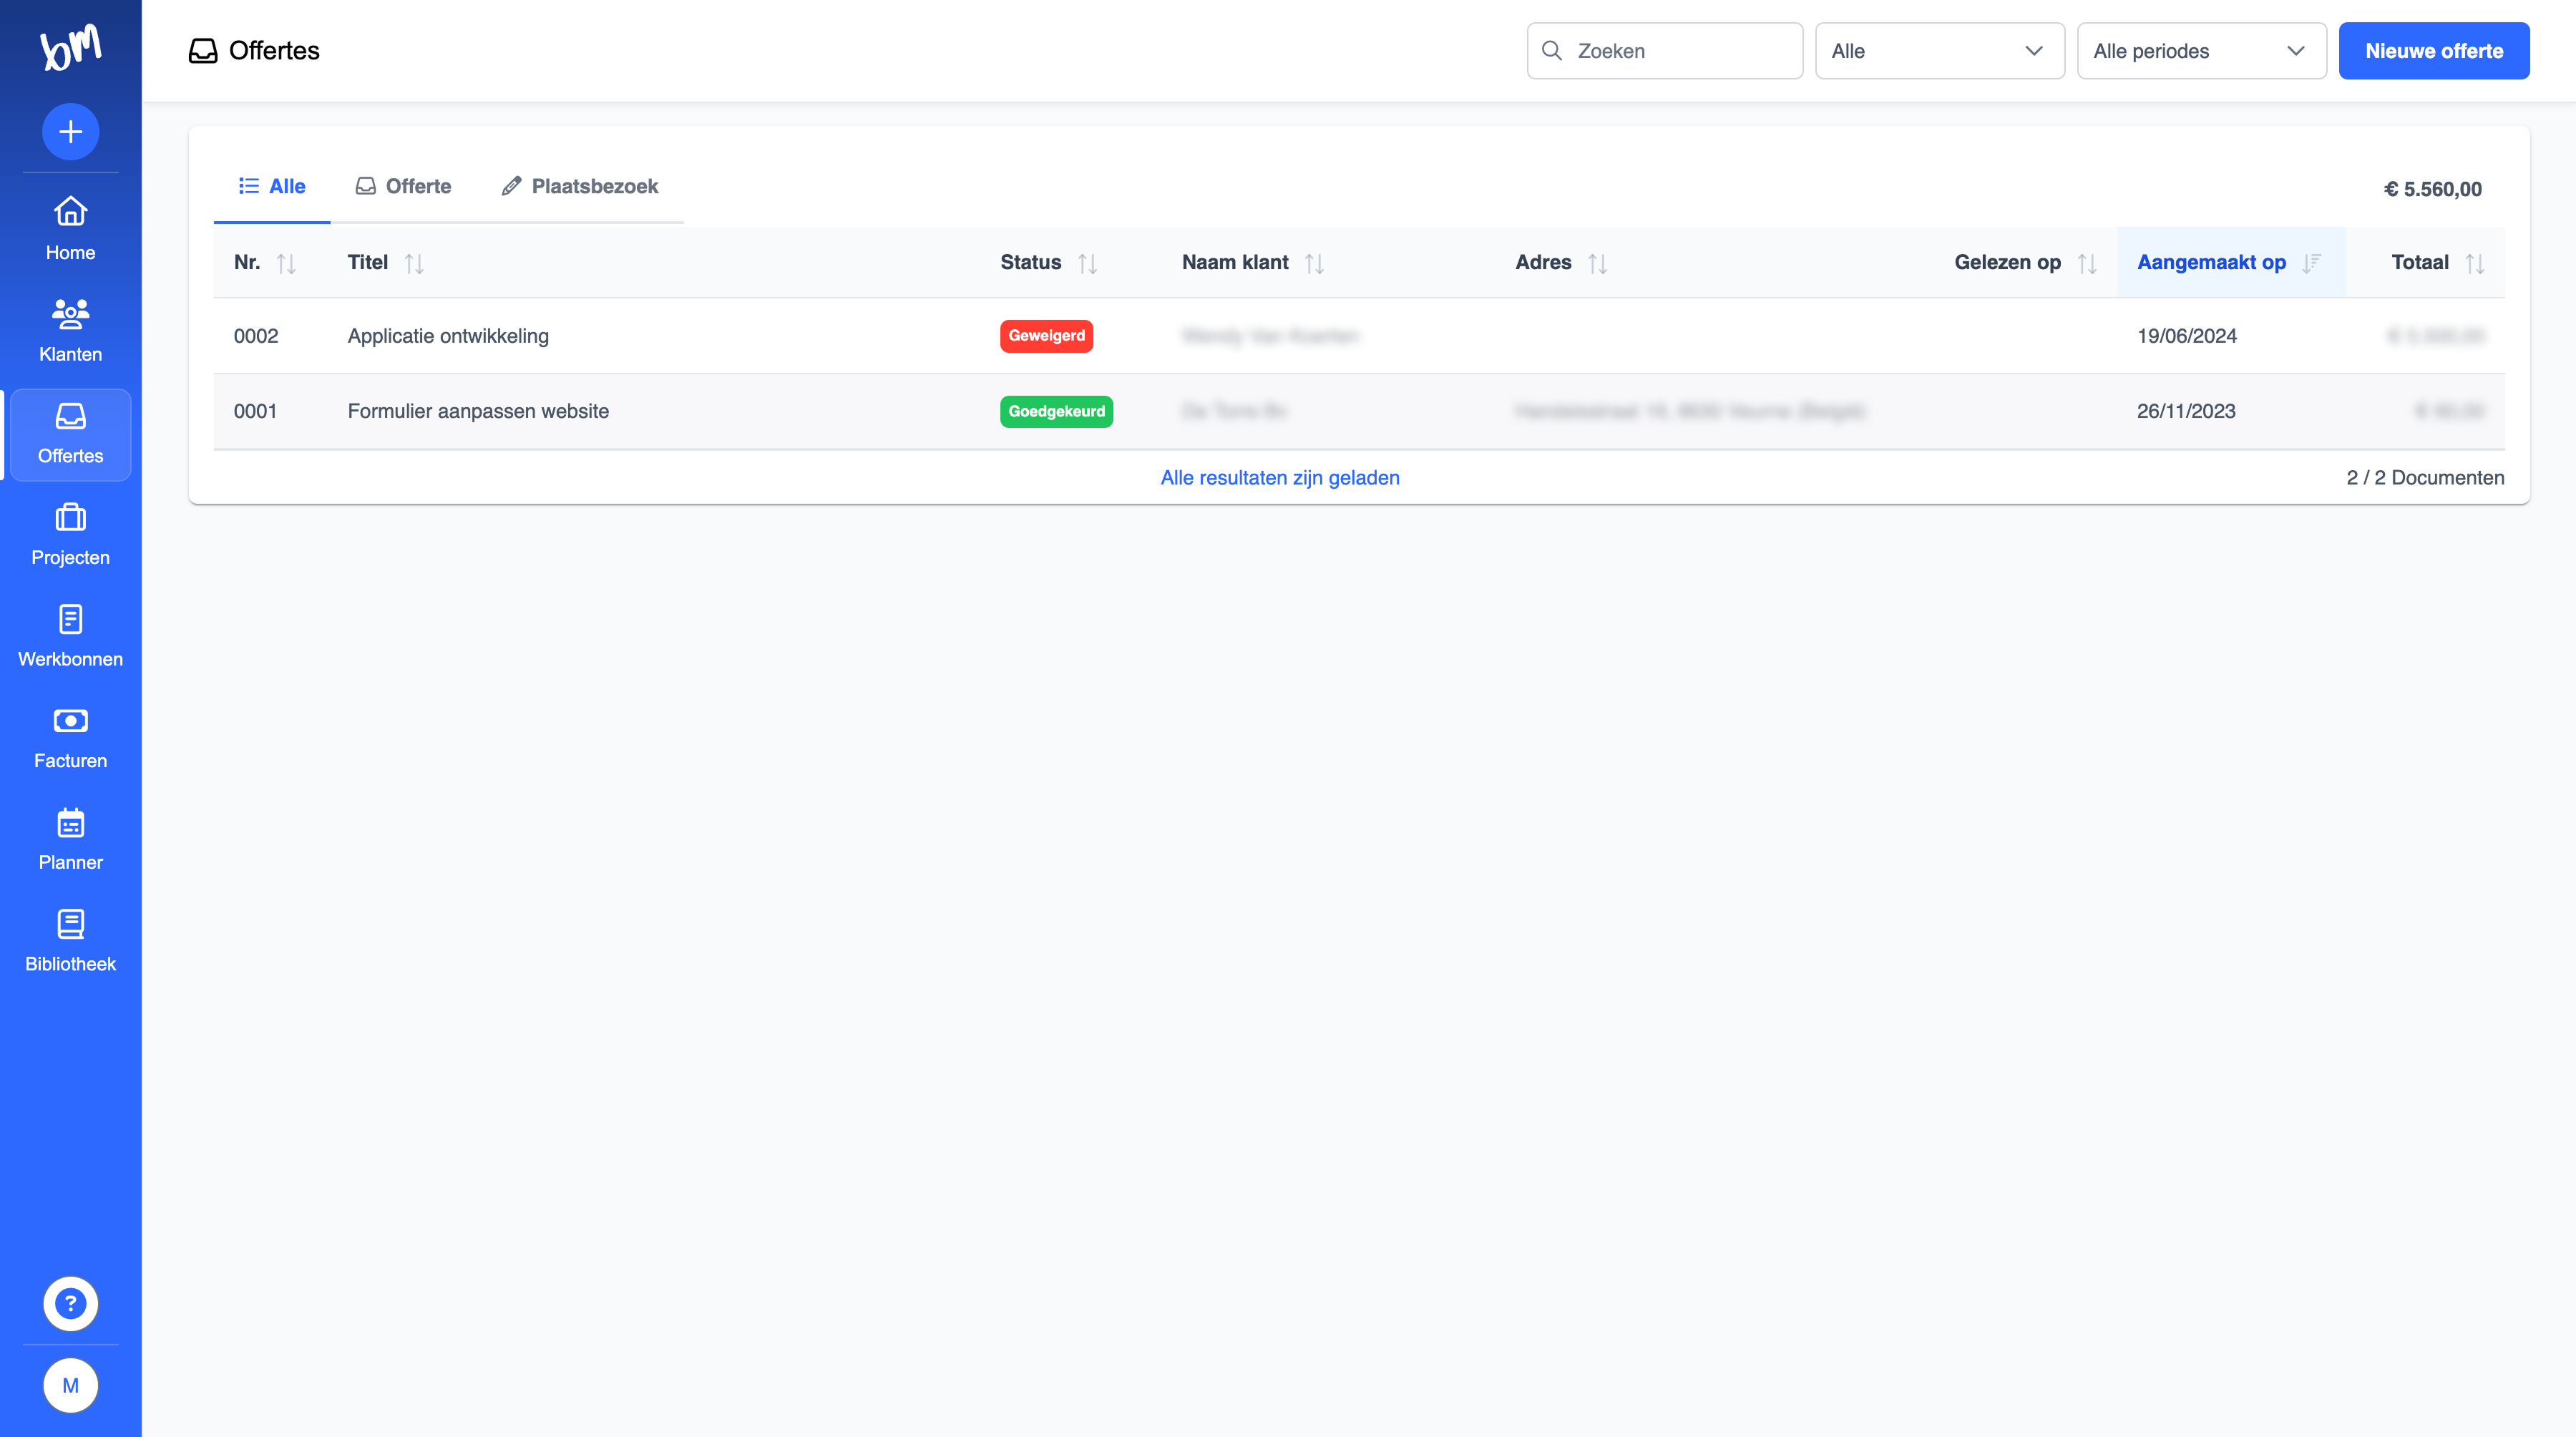This screenshot has height=1437, width=2576.
Task: Click the Nieuwe offerte button
Action: 2433,51
